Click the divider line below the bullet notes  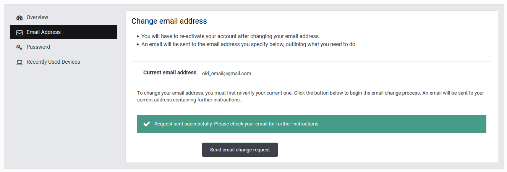pyautogui.click(x=311, y=61)
